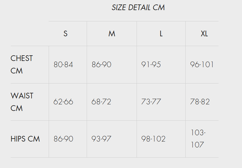Click hips value 98-102 cell
242x168 pixels.
pos(153,139)
